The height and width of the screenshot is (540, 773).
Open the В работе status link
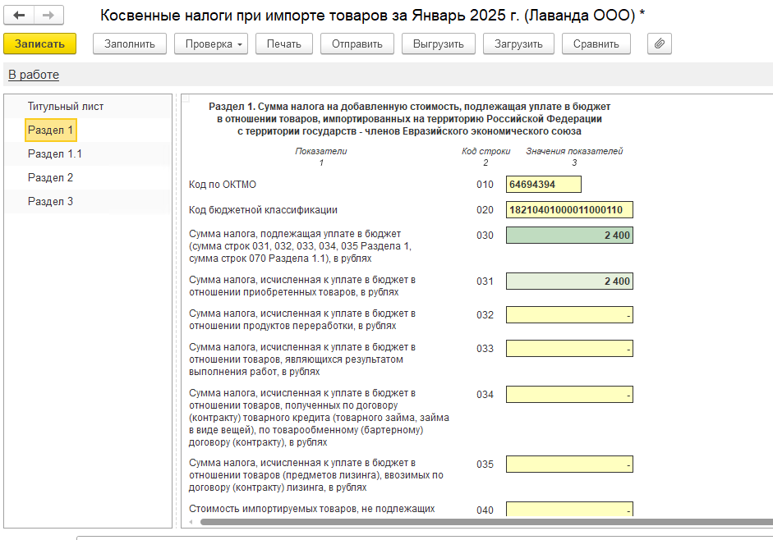point(34,75)
